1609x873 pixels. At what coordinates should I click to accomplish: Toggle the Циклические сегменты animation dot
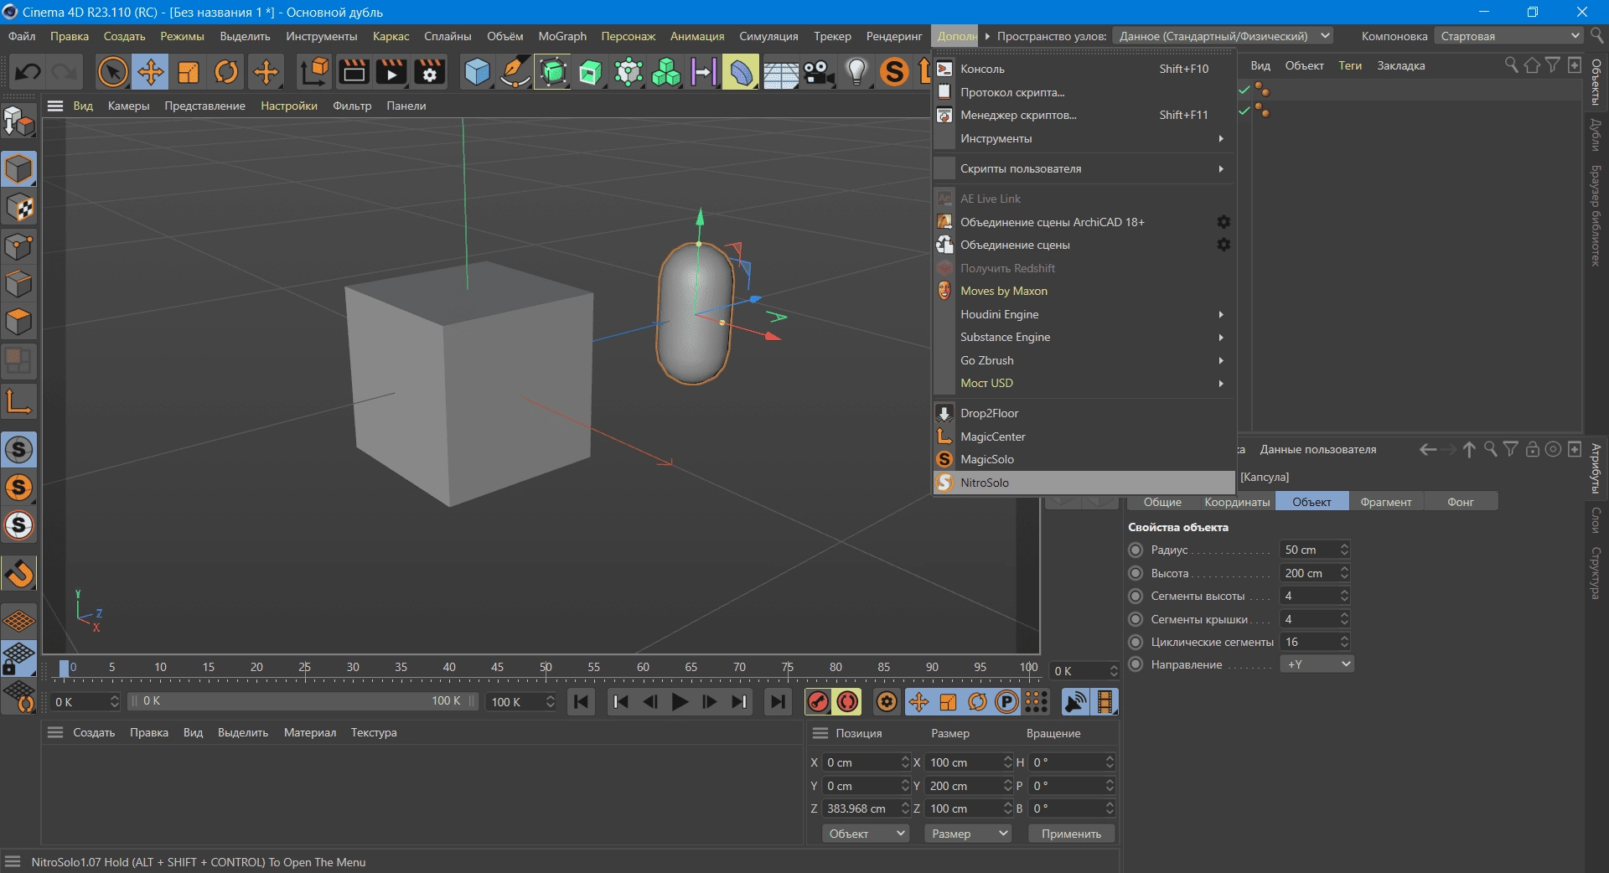point(1136,642)
